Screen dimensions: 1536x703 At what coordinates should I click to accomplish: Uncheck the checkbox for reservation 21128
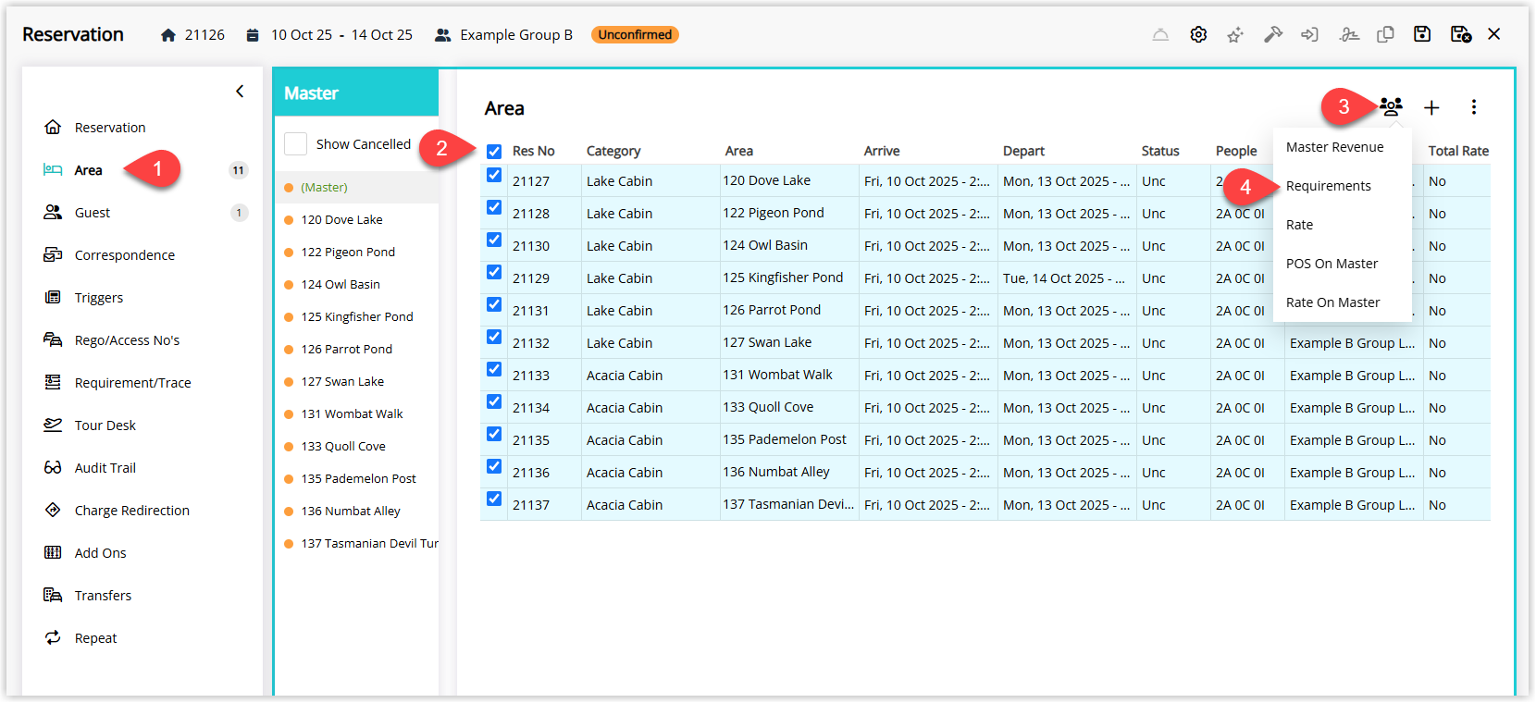[494, 208]
